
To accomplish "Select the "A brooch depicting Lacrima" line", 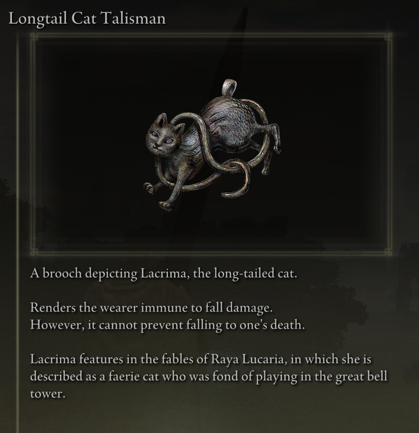I will click(164, 274).
